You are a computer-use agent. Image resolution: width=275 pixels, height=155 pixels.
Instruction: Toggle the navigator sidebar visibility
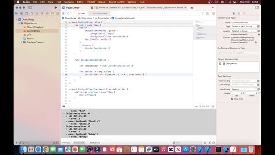31,8
